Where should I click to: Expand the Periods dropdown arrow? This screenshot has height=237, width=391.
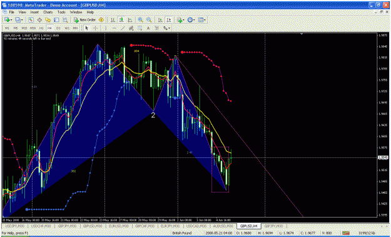(195, 20)
